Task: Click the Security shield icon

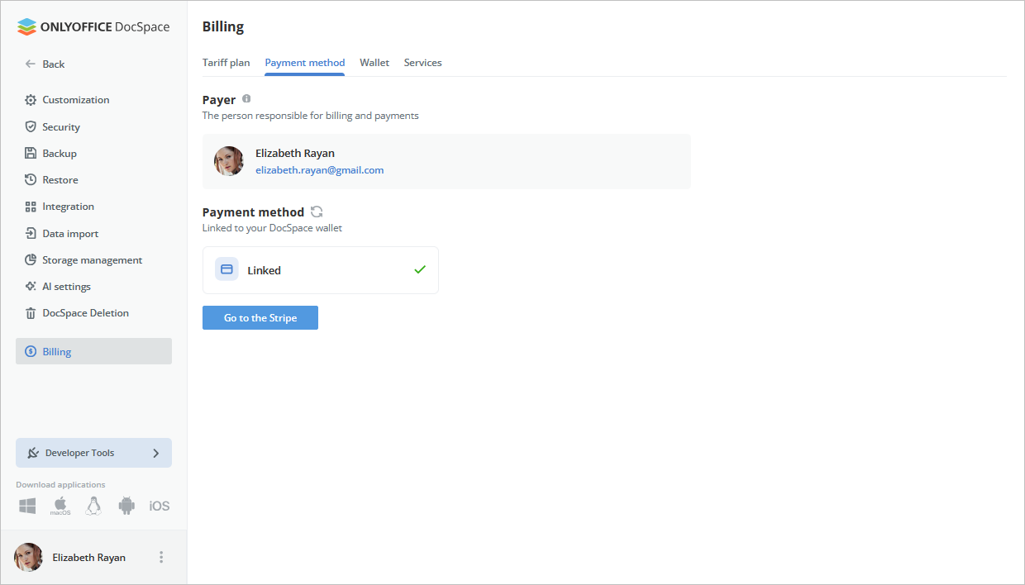Action: click(x=31, y=126)
